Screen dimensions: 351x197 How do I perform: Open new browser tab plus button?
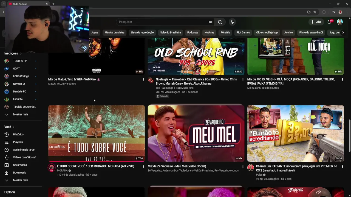[x=53, y=4]
